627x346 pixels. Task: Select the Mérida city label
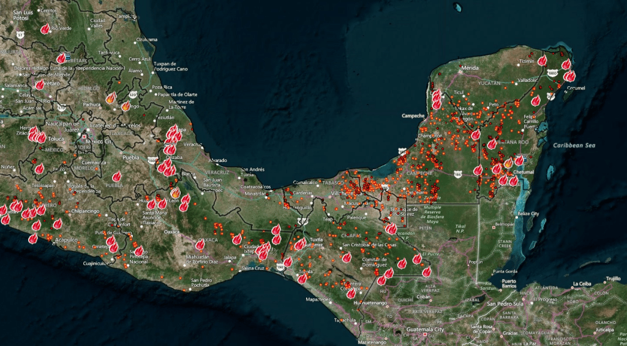(x=470, y=68)
